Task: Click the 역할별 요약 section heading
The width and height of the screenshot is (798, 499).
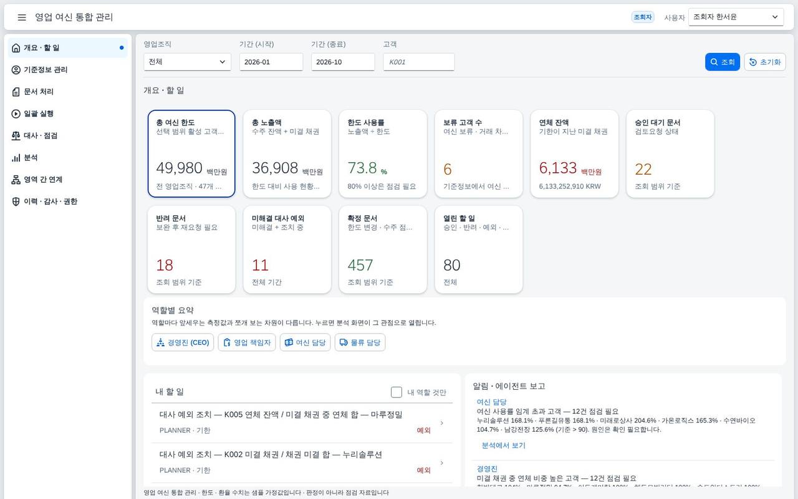Action: pyautogui.click(x=173, y=310)
